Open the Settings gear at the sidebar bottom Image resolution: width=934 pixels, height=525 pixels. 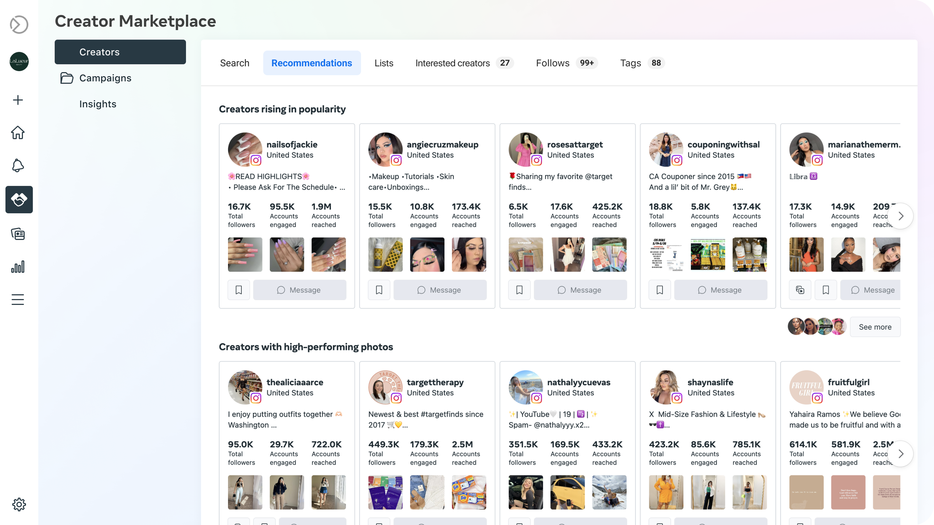point(19,504)
